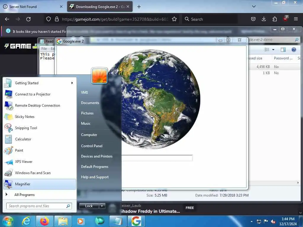This screenshot has height=227, width=303.
Task: Click the Windows Start orb
Action: 8,221
